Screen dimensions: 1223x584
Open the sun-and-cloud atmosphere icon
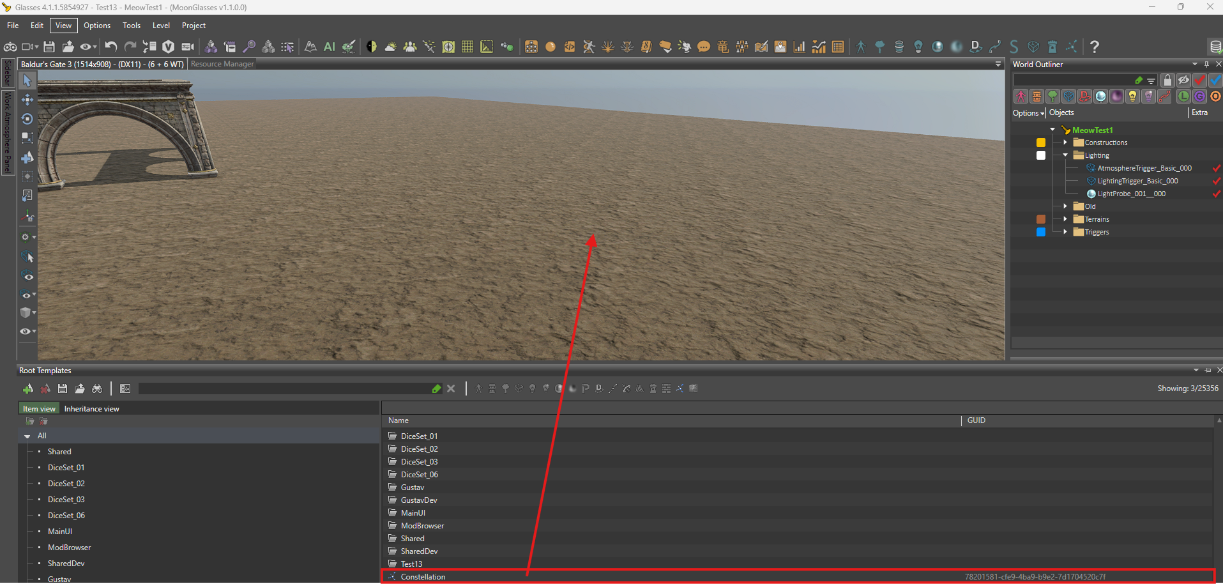coord(390,47)
